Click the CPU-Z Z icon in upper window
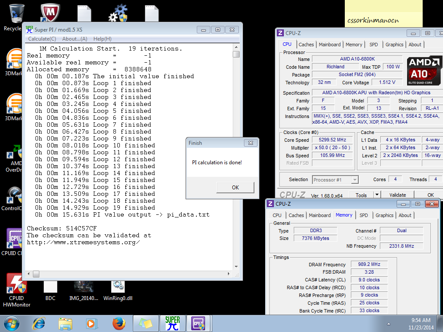This screenshot has width=443, height=332. click(280, 33)
